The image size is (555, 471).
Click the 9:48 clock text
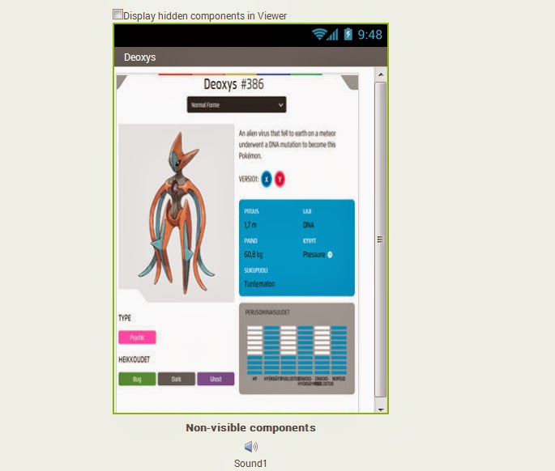pyautogui.click(x=370, y=35)
